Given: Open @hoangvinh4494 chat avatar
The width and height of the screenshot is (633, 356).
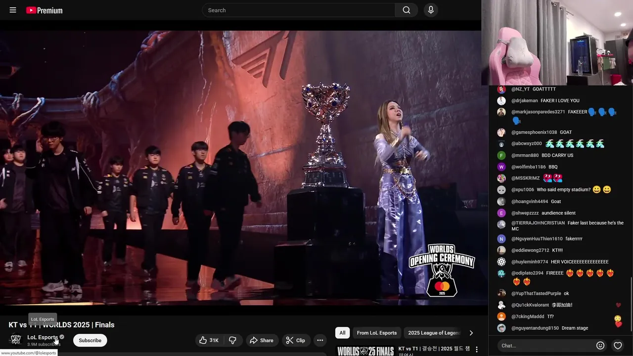Looking at the screenshot, I should click(501, 202).
